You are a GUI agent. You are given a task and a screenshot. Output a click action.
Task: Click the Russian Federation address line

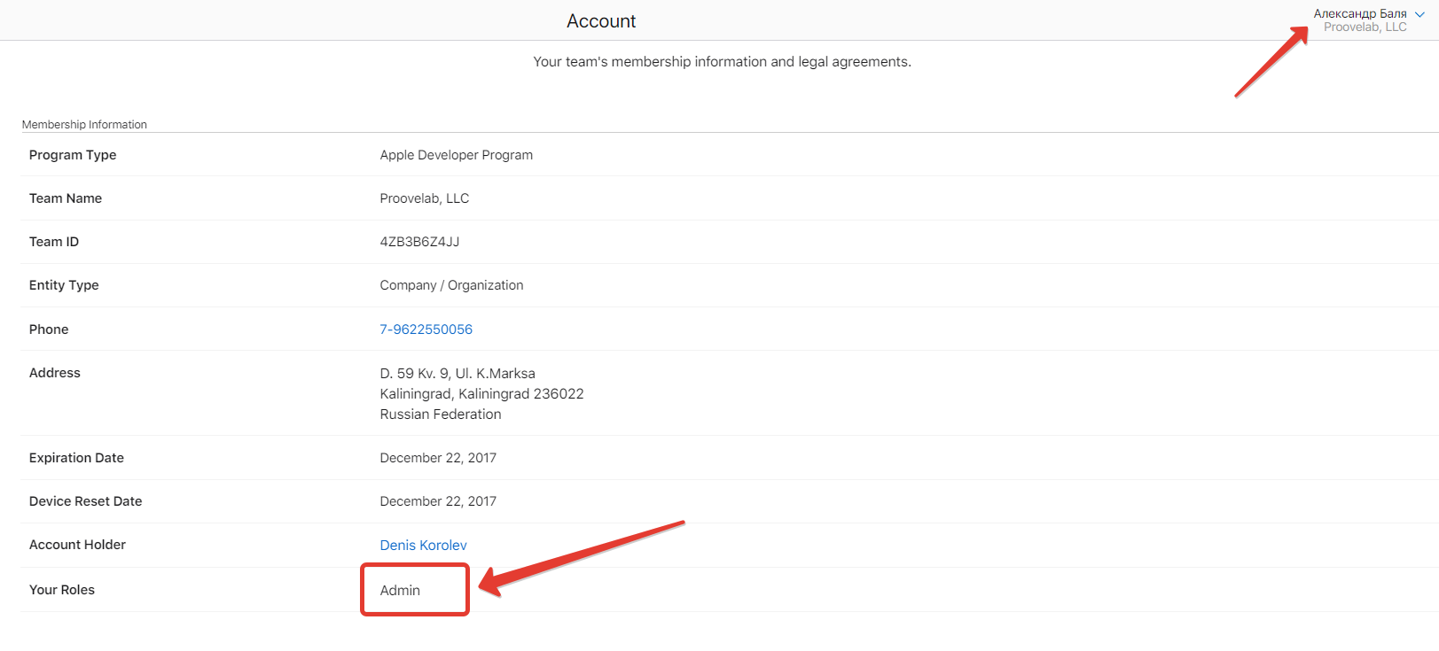441,415
